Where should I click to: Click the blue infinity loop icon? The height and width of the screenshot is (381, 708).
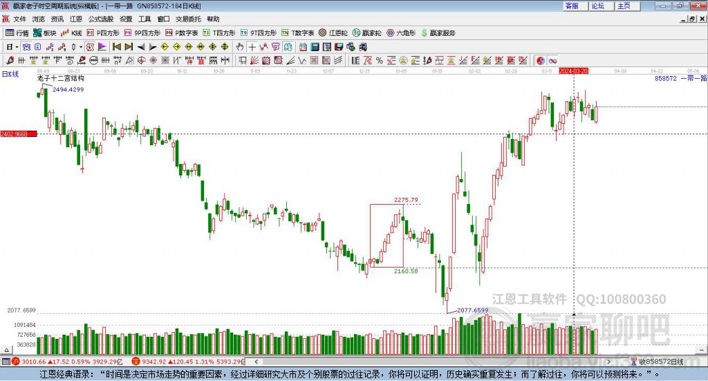pyautogui.click(x=552, y=60)
